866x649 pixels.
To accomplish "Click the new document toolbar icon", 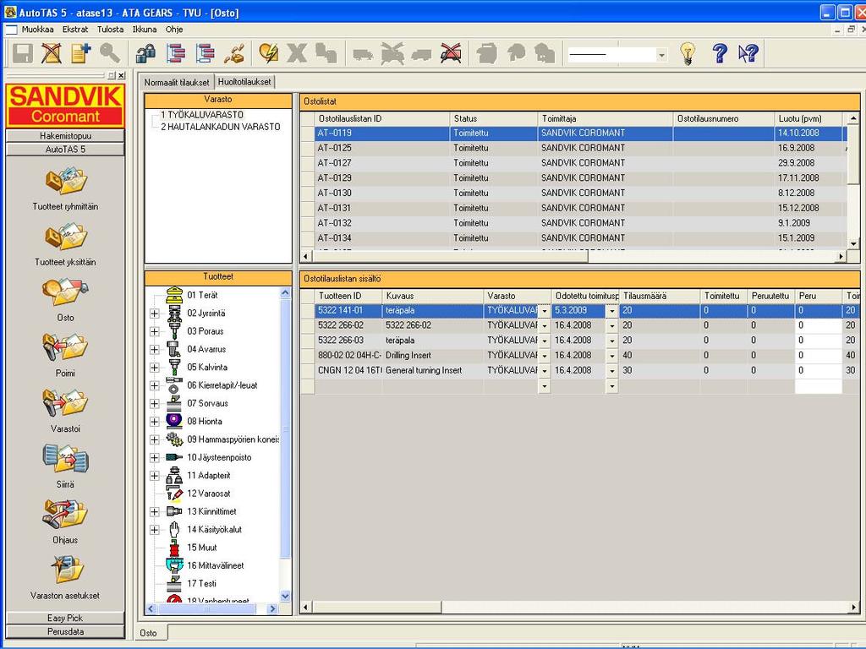I will tap(80, 53).
